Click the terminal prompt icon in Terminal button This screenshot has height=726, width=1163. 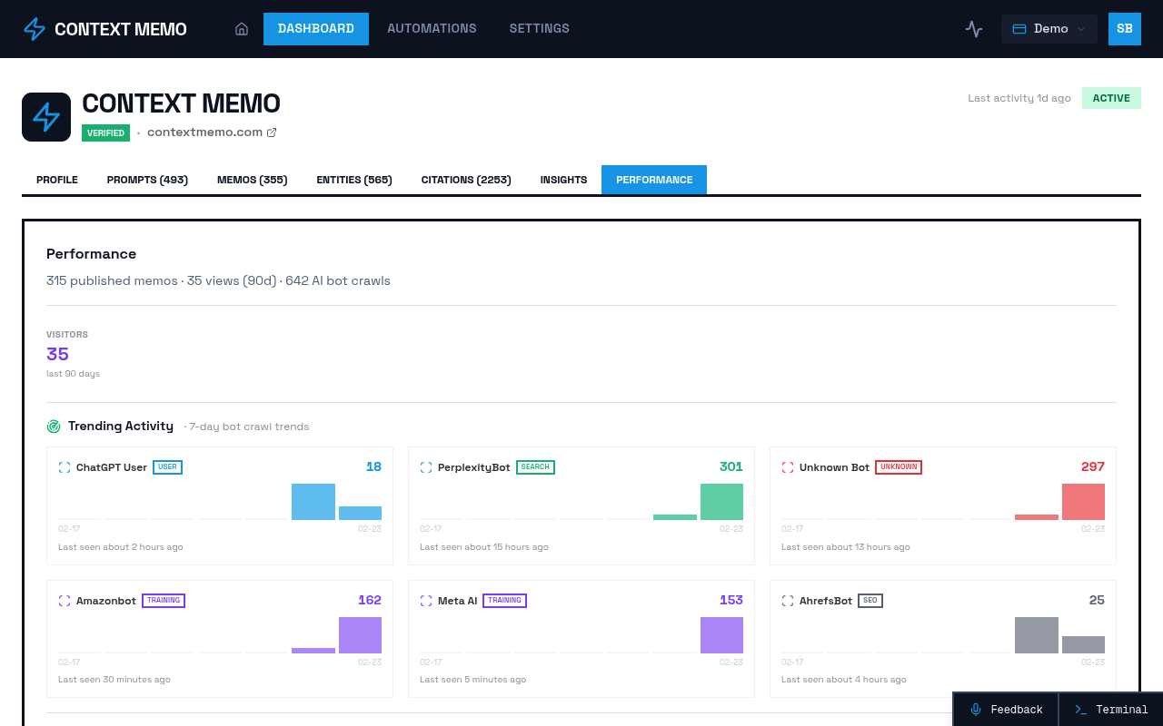click(1079, 709)
